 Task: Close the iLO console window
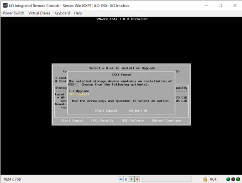235,5
